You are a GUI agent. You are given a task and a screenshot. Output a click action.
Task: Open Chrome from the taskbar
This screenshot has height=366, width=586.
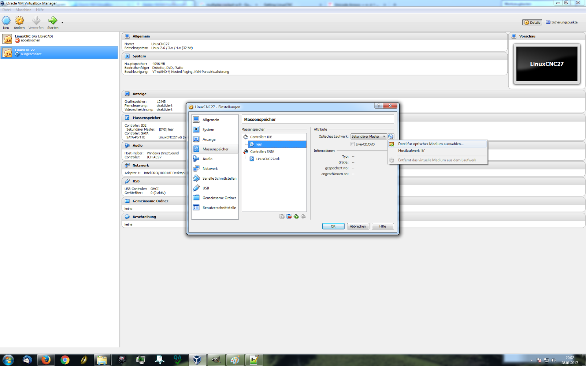point(65,360)
